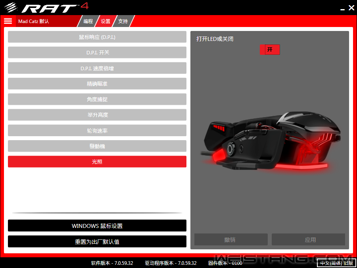Image resolution: width=357 pixels, height=268 pixels.
Task: Switch to the 编程 tab
Action: click(88, 21)
